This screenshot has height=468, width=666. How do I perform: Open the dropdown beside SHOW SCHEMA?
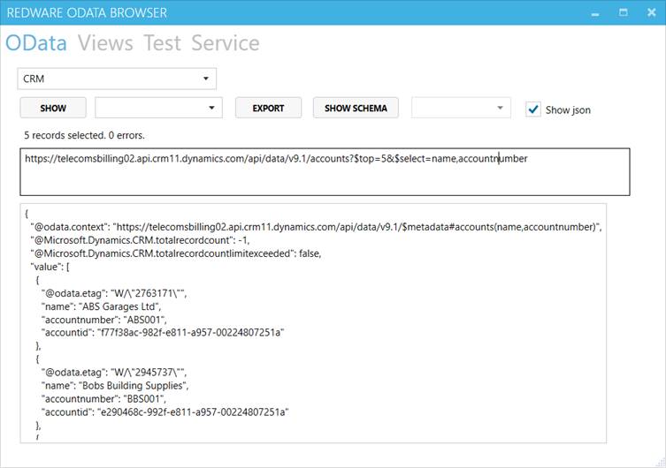pos(461,108)
